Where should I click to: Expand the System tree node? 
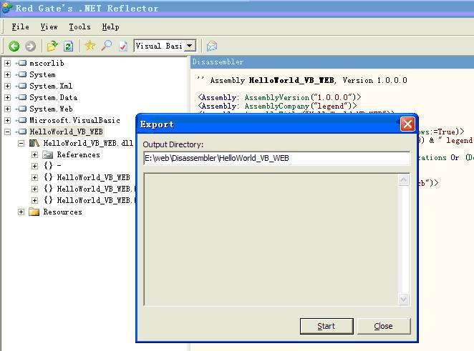click(8, 74)
